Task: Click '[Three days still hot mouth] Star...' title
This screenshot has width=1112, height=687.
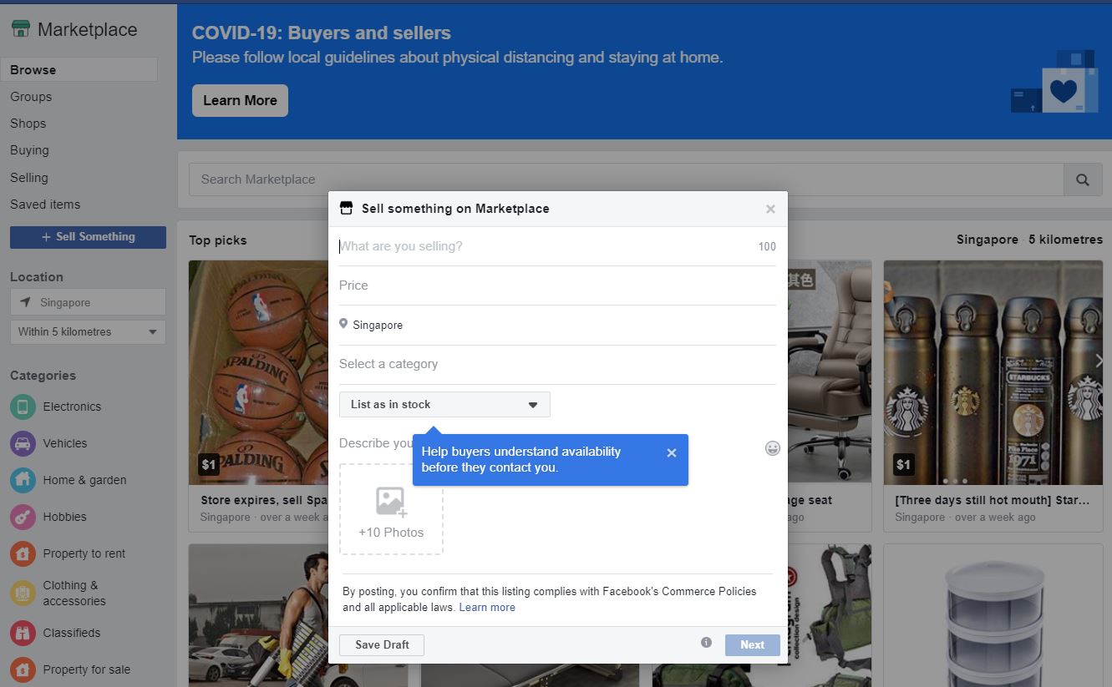Action: coord(992,500)
